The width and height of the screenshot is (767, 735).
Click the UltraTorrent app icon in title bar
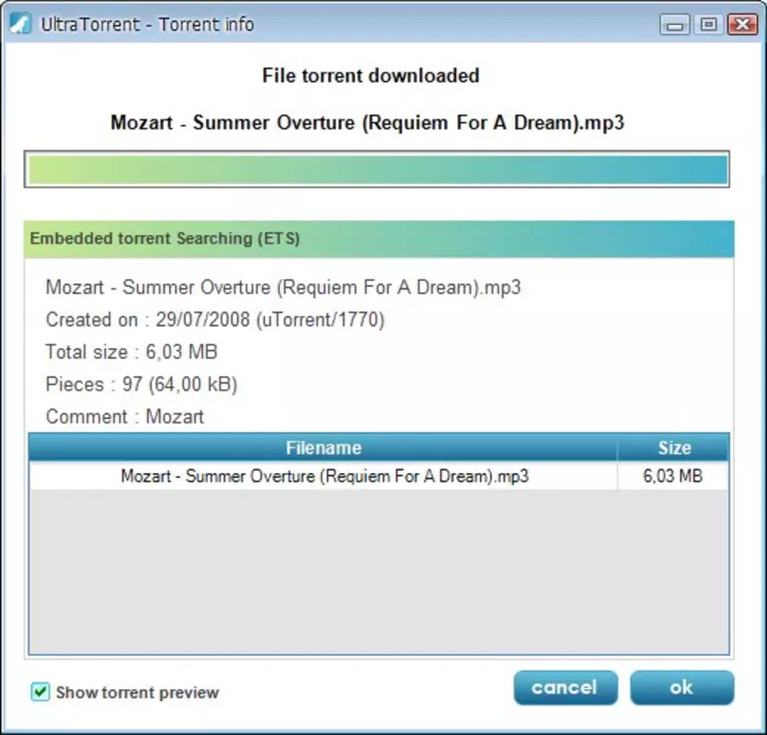click(20, 24)
